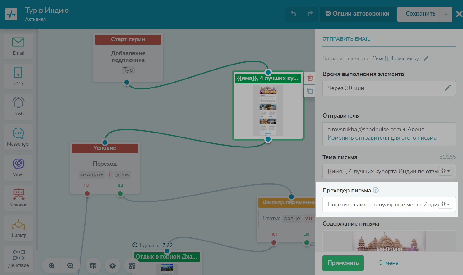Edit element name with the pencil icon
Image resolution: width=463 pixels, height=275 pixels.
pyautogui.click(x=426, y=58)
